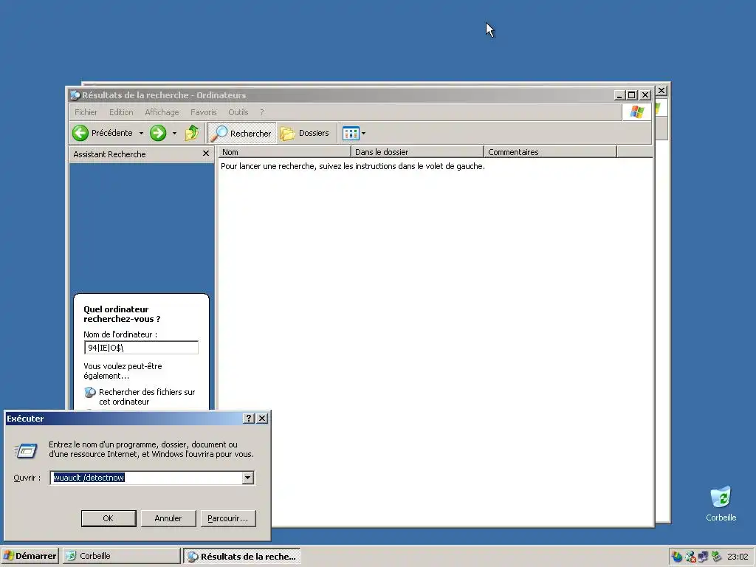The width and height of the screenshot is (756, 567).
Task: Click the last tray icon before clock
Action: point(716,557)
